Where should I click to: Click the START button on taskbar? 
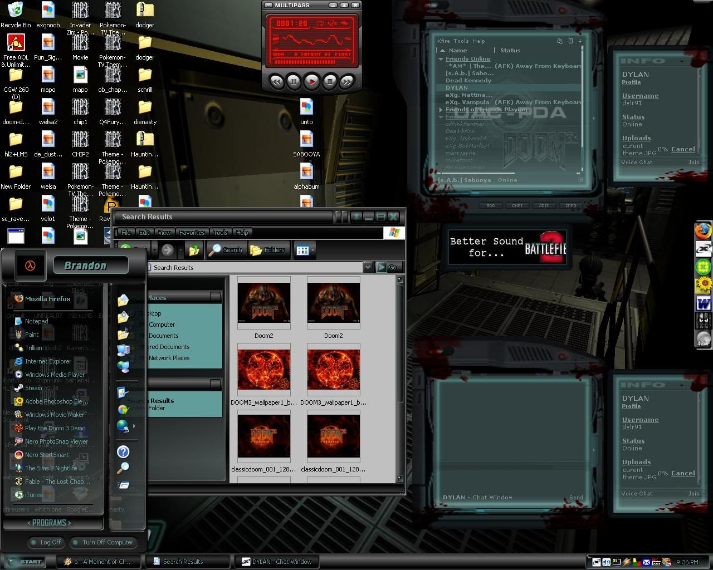24,562
